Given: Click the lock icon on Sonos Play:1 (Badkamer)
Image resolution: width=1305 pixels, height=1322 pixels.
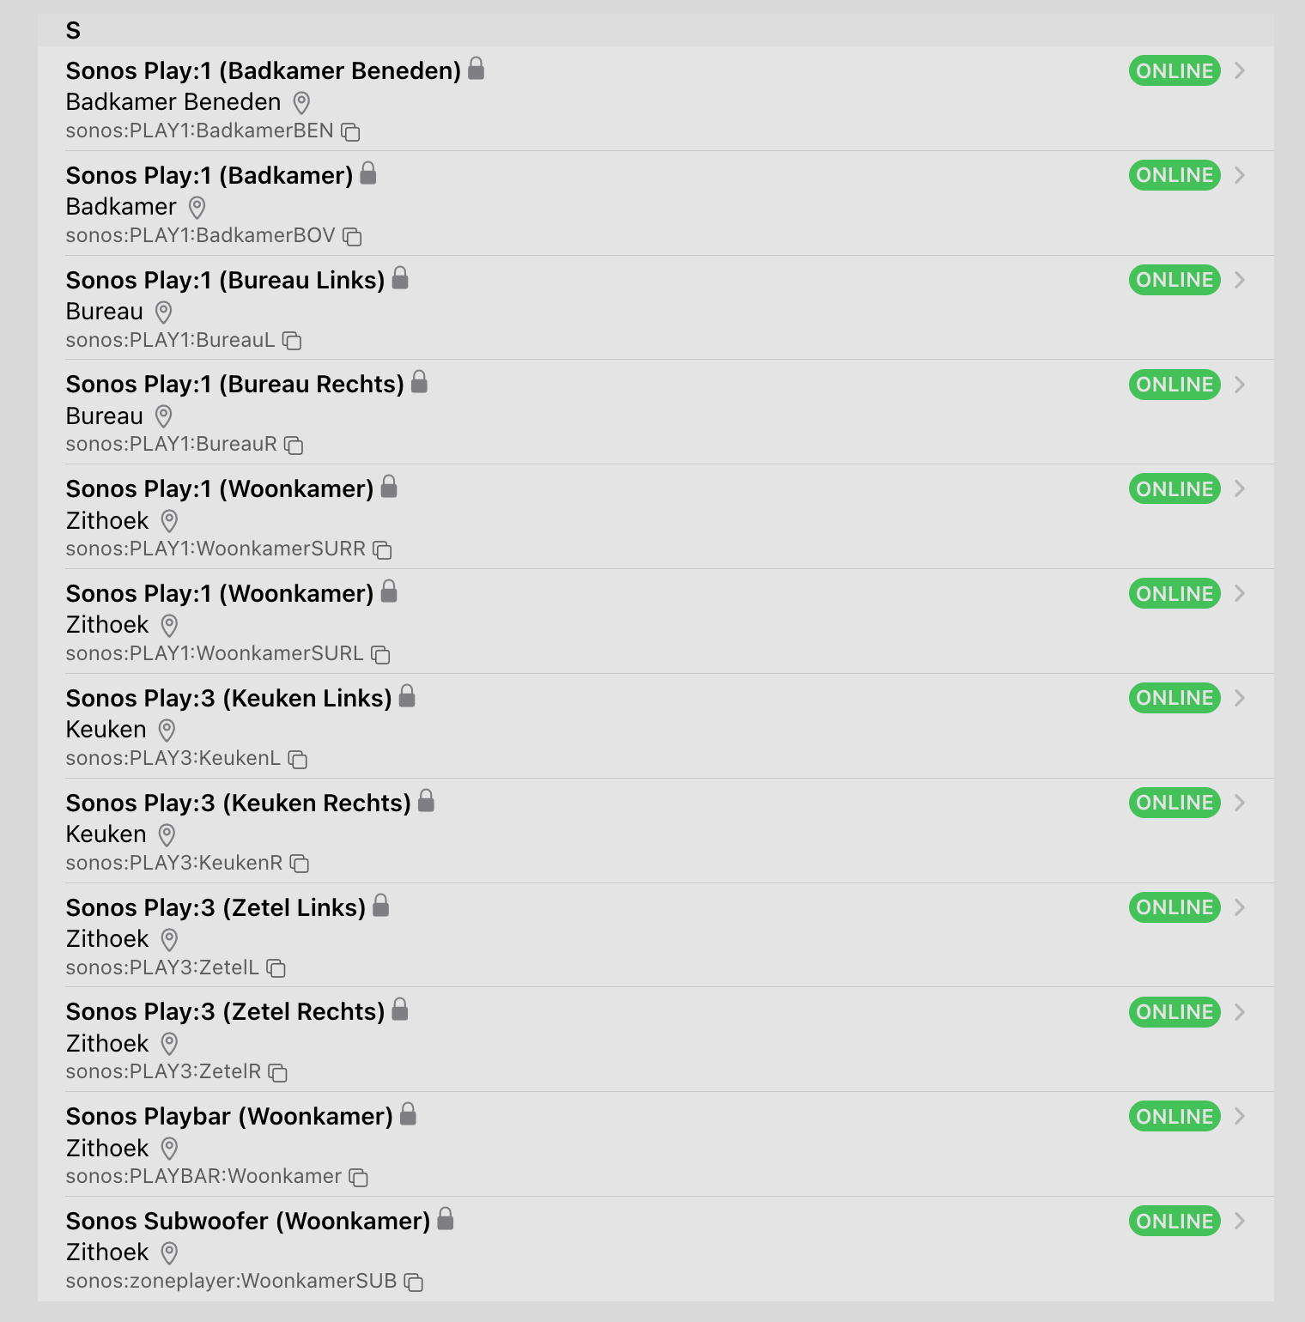Looking at the screenshot, I should click(x=368, y=173).
